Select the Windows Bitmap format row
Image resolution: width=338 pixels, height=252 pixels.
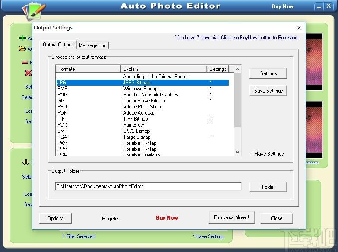[x=143, y=89]
